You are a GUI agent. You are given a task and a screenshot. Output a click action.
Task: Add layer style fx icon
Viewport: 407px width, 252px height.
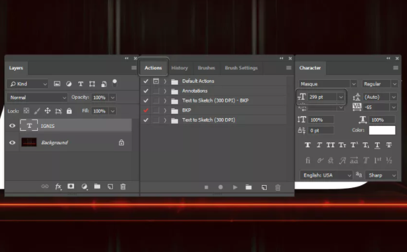point(58,186)
